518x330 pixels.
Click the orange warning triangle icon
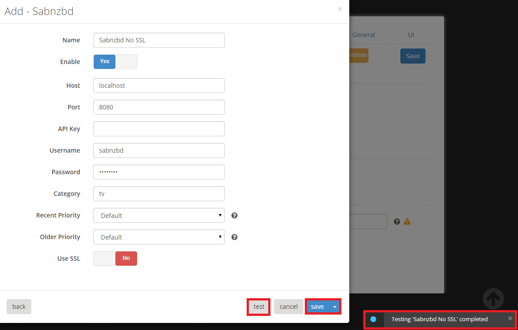(407, 221)
